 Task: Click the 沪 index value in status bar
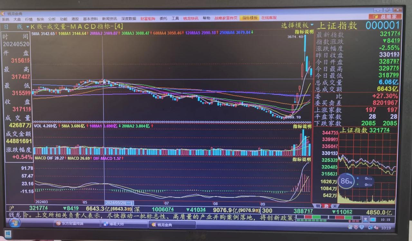click(x=38, y=208)
